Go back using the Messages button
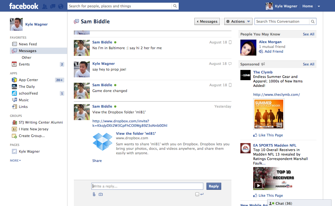This screenshot has width=335, height=206. (x=207, y=21)
